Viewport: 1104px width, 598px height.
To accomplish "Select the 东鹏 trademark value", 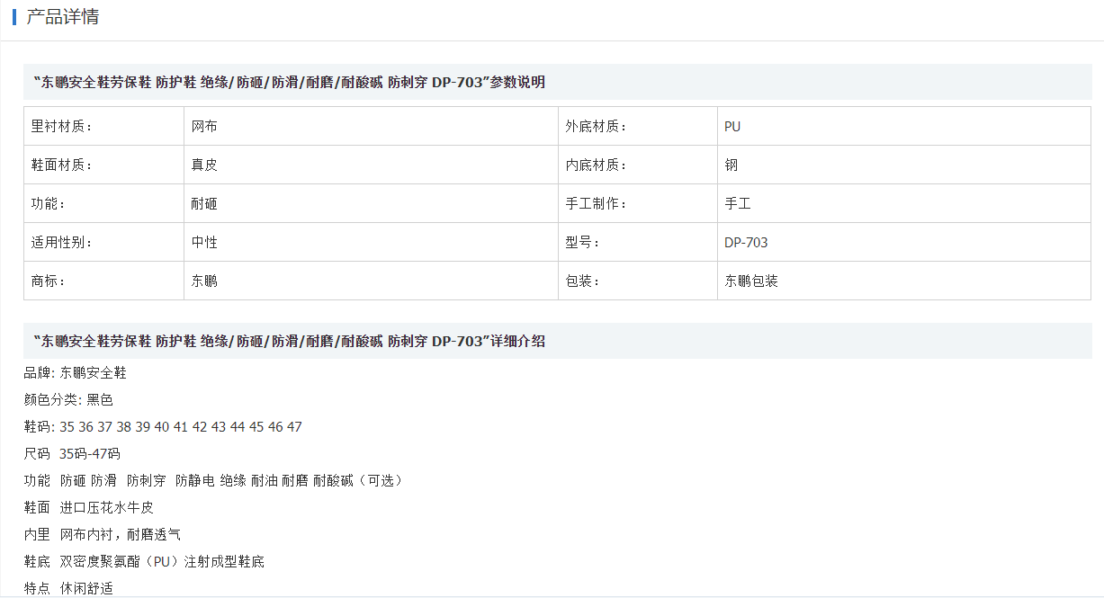I will point(372,281).
